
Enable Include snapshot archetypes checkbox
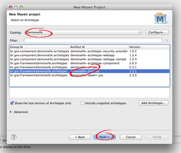(82, 103)
